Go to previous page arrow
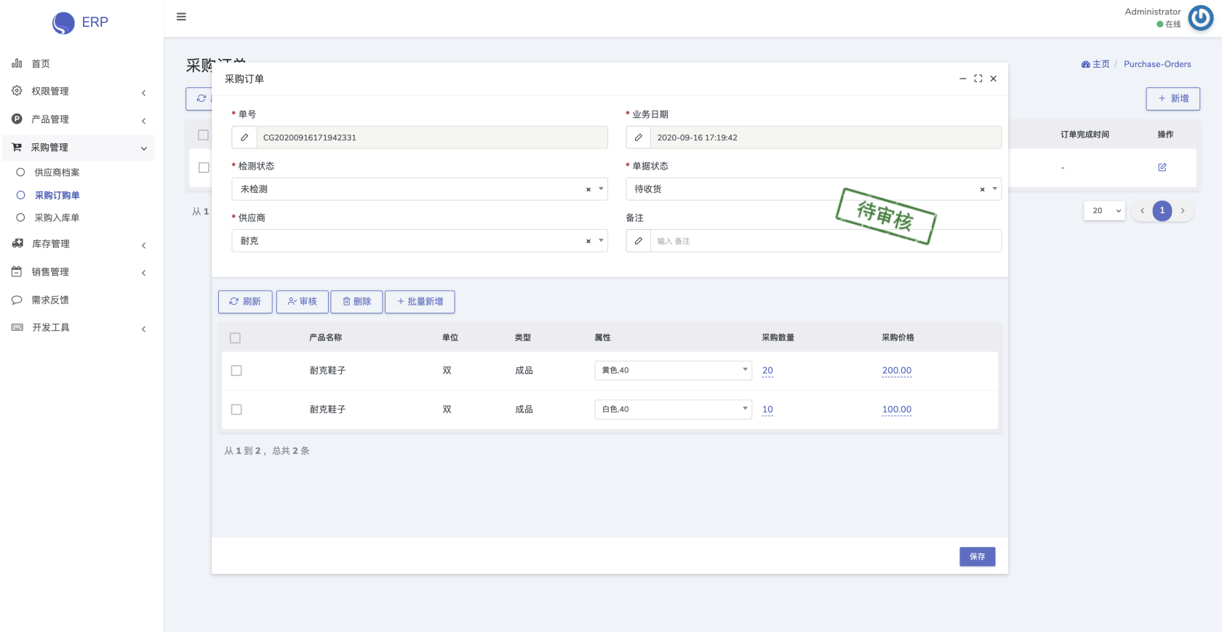The image size is (1222, 632). click(x=1142, y=211)
